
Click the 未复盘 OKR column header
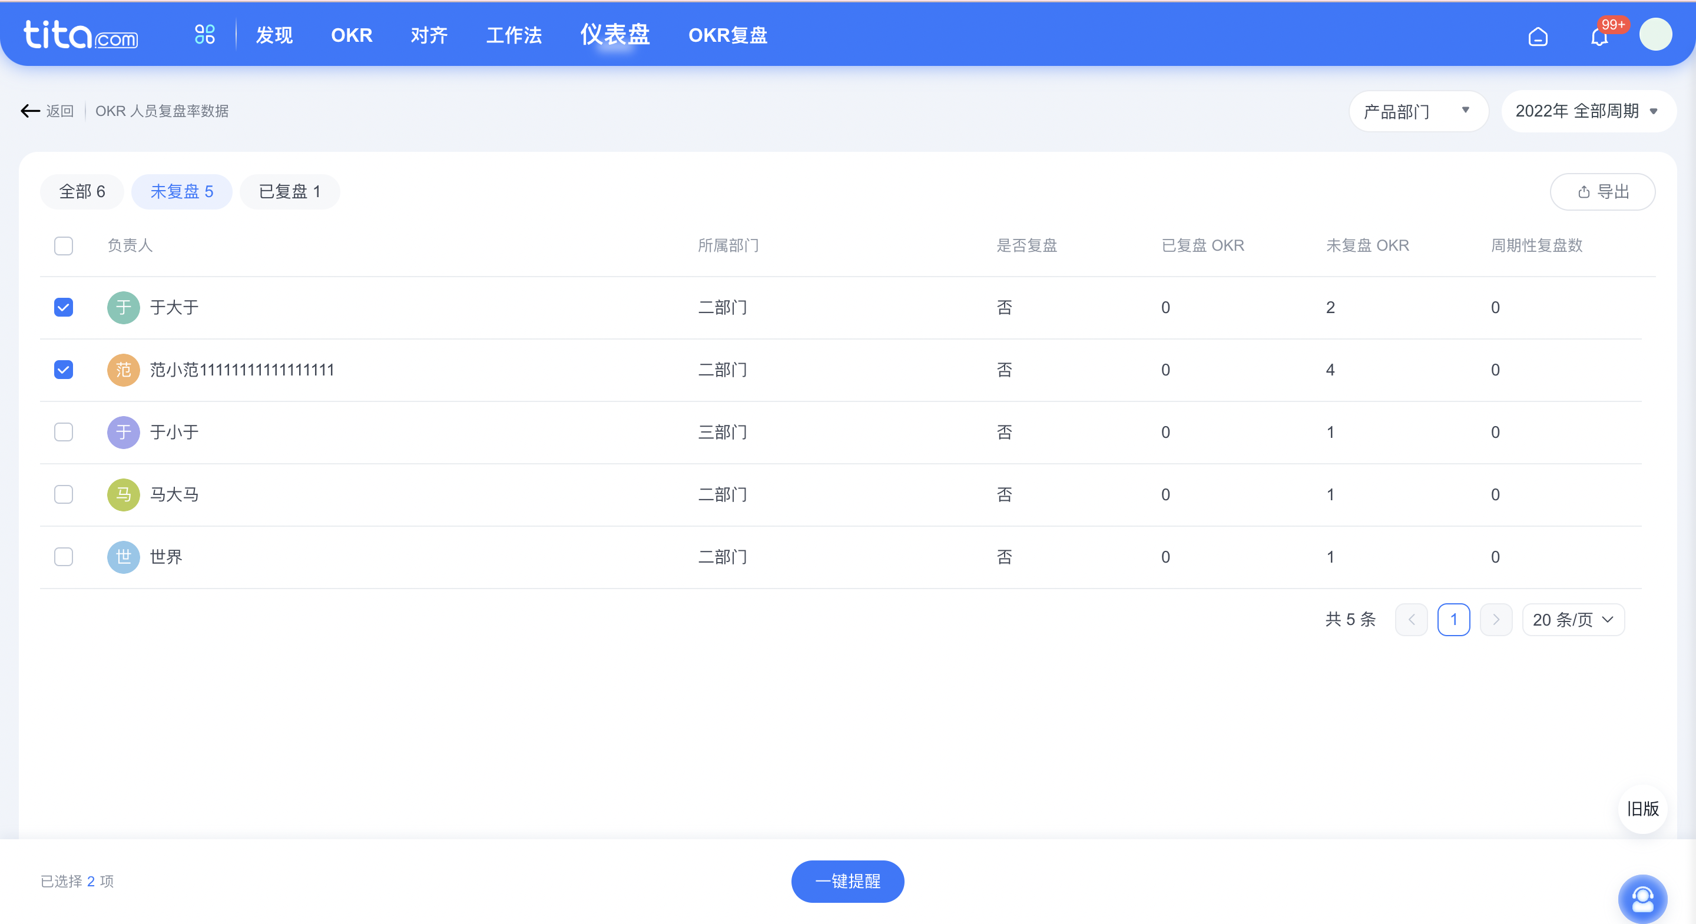click(1367, 245)
